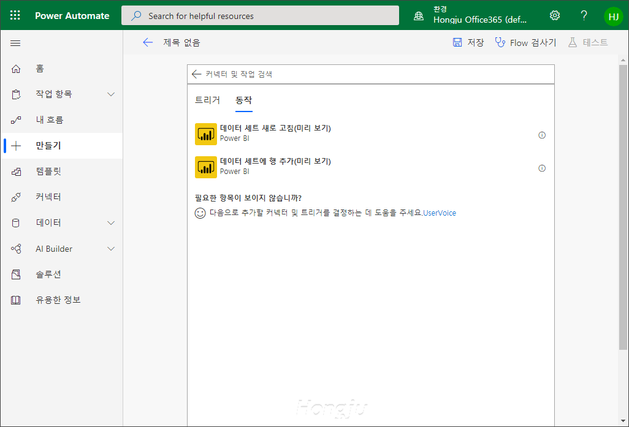Click the AI Builder icon
The width and height of the screenshot is (629, 427).
pyautogui.click(x=16, y=249)
